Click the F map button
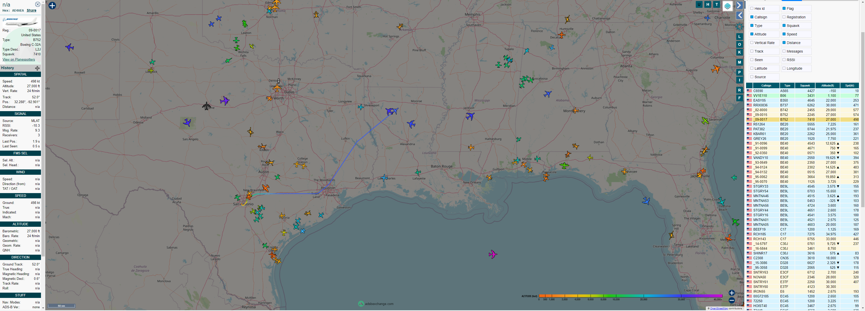The image size is (865, 311). [x=740, y=98]
